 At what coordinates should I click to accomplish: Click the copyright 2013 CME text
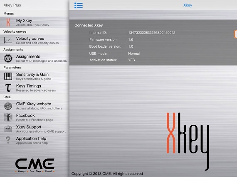pos(107,174)
